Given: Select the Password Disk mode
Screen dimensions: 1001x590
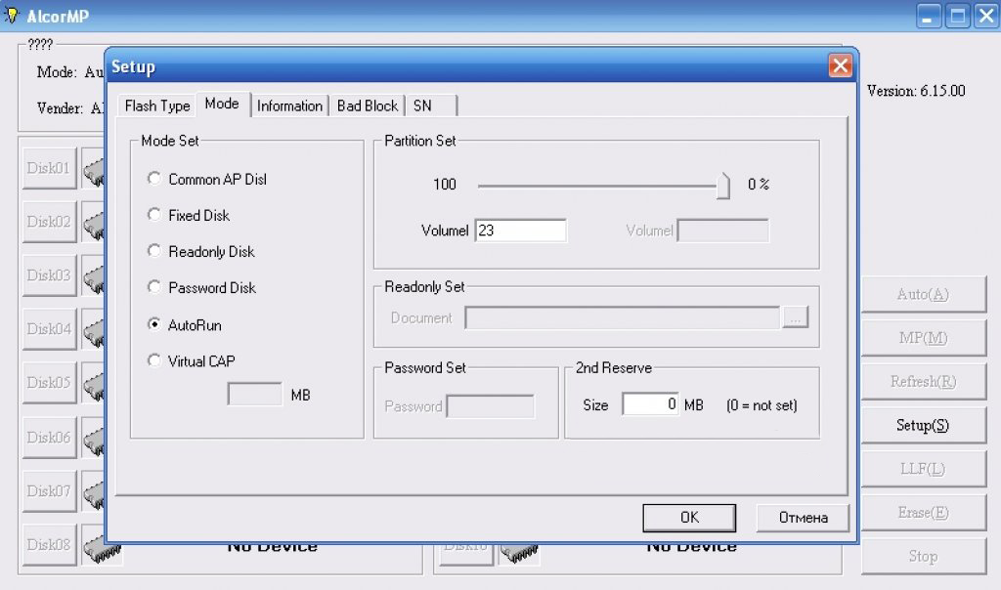Looking at the screenshot, I should [x=153, y=287].
